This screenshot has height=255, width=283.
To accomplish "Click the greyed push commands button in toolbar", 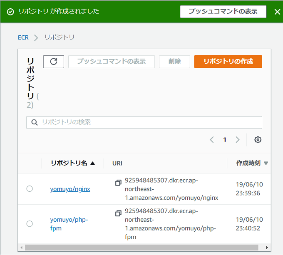I will point(112,62).
